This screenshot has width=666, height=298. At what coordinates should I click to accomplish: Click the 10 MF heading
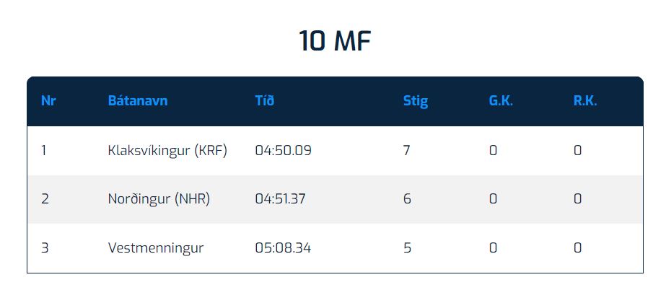tap(334, 41)
